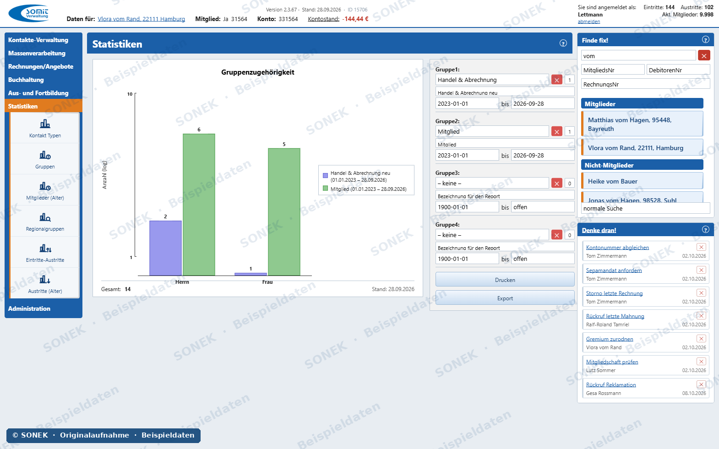The width and height of the screenshot is (719, 449).
Task: Open help for the Denke dran! panel
Action: click(706, 230)
